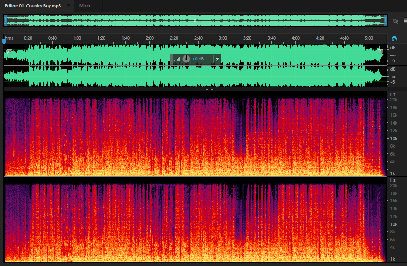The height and width of the screenshot is (266, 407).
Task: Click the 5:00 mark on the timeline ruler
Action: pyautogui.click(x=369, y=38)
